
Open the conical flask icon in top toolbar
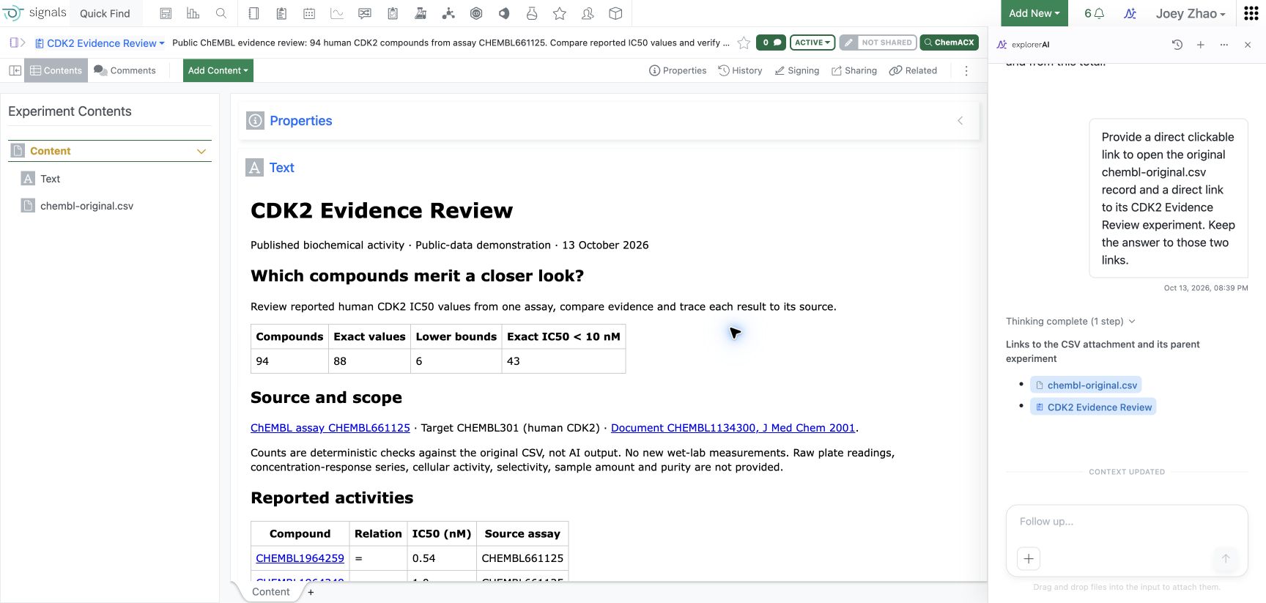(532, 13)
